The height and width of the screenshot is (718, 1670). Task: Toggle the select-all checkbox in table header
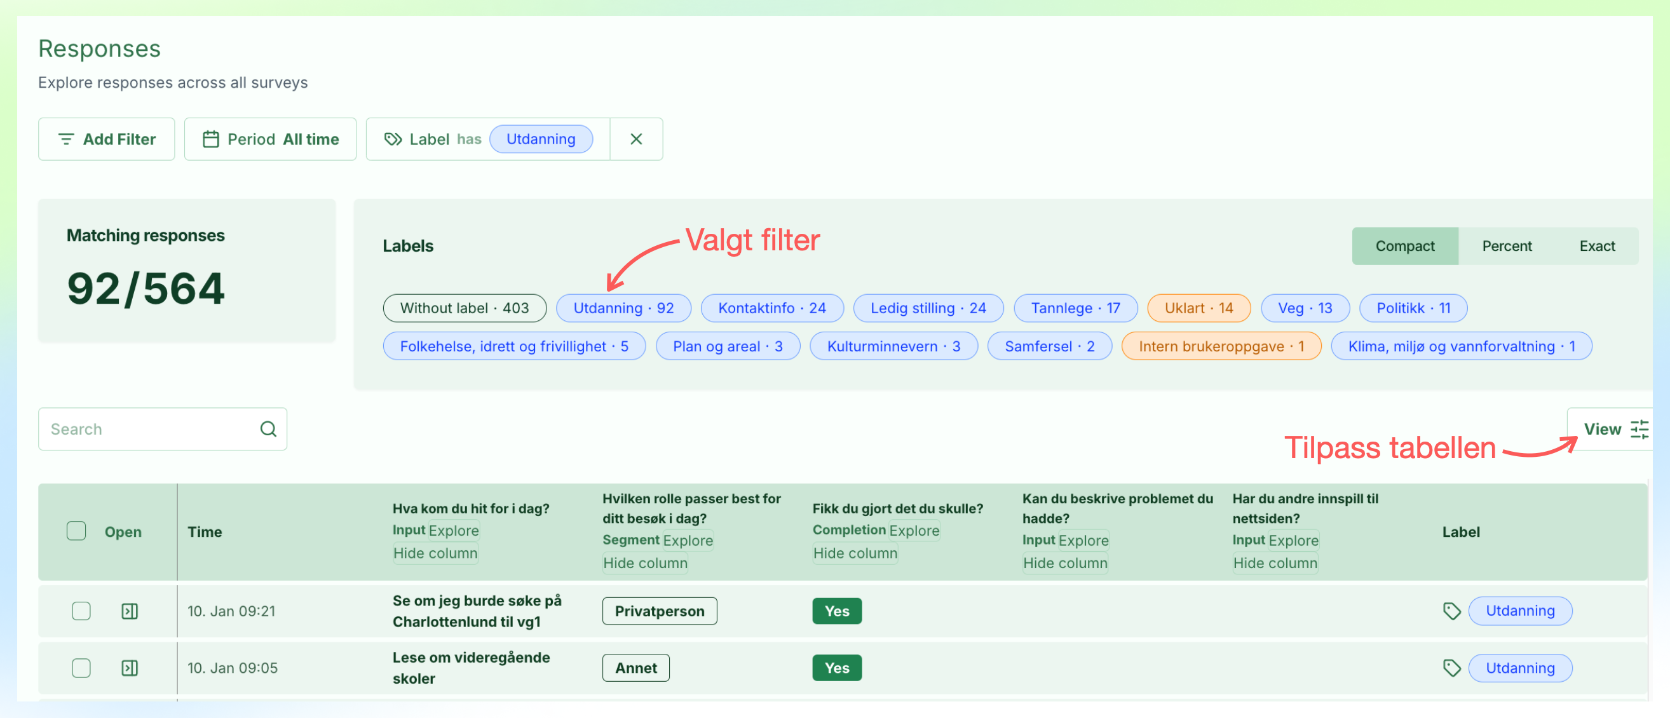click(x=76, y=531)
